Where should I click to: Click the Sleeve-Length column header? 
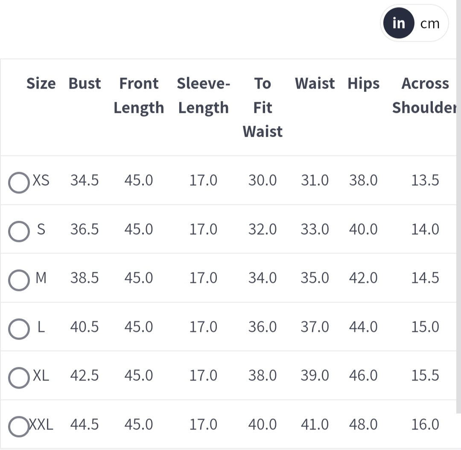[204, 95]
